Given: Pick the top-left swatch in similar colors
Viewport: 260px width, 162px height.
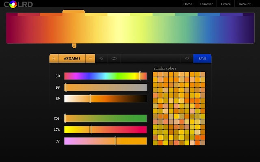Looking at the screenshot, I should pos(155,75).
